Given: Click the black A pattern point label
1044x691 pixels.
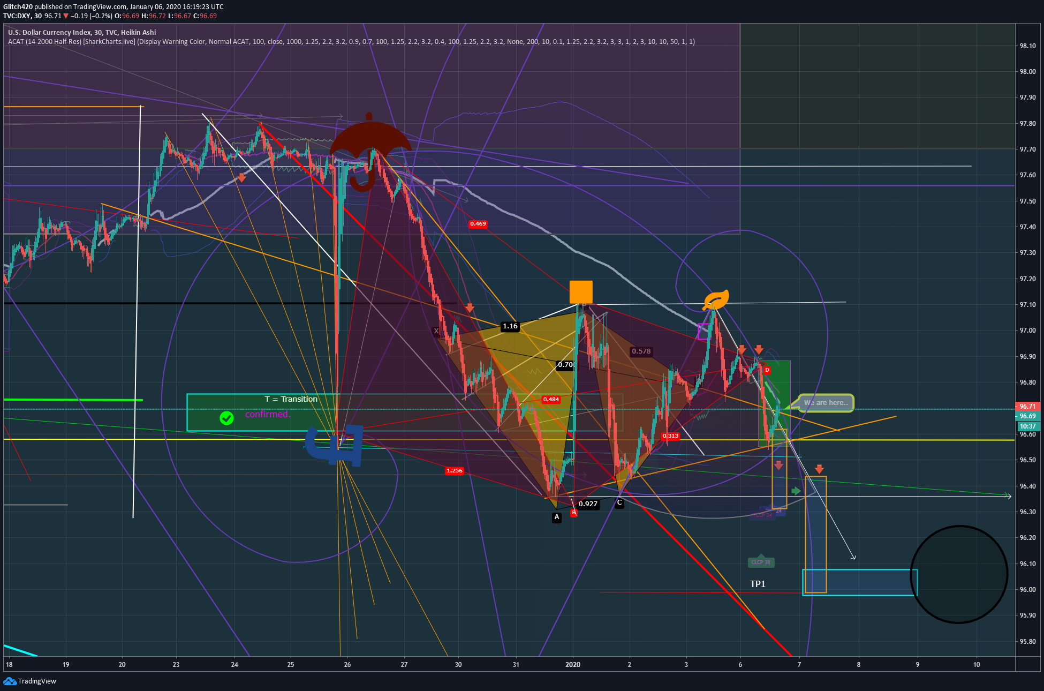Looking at the screenshot, I should (557, 517).
